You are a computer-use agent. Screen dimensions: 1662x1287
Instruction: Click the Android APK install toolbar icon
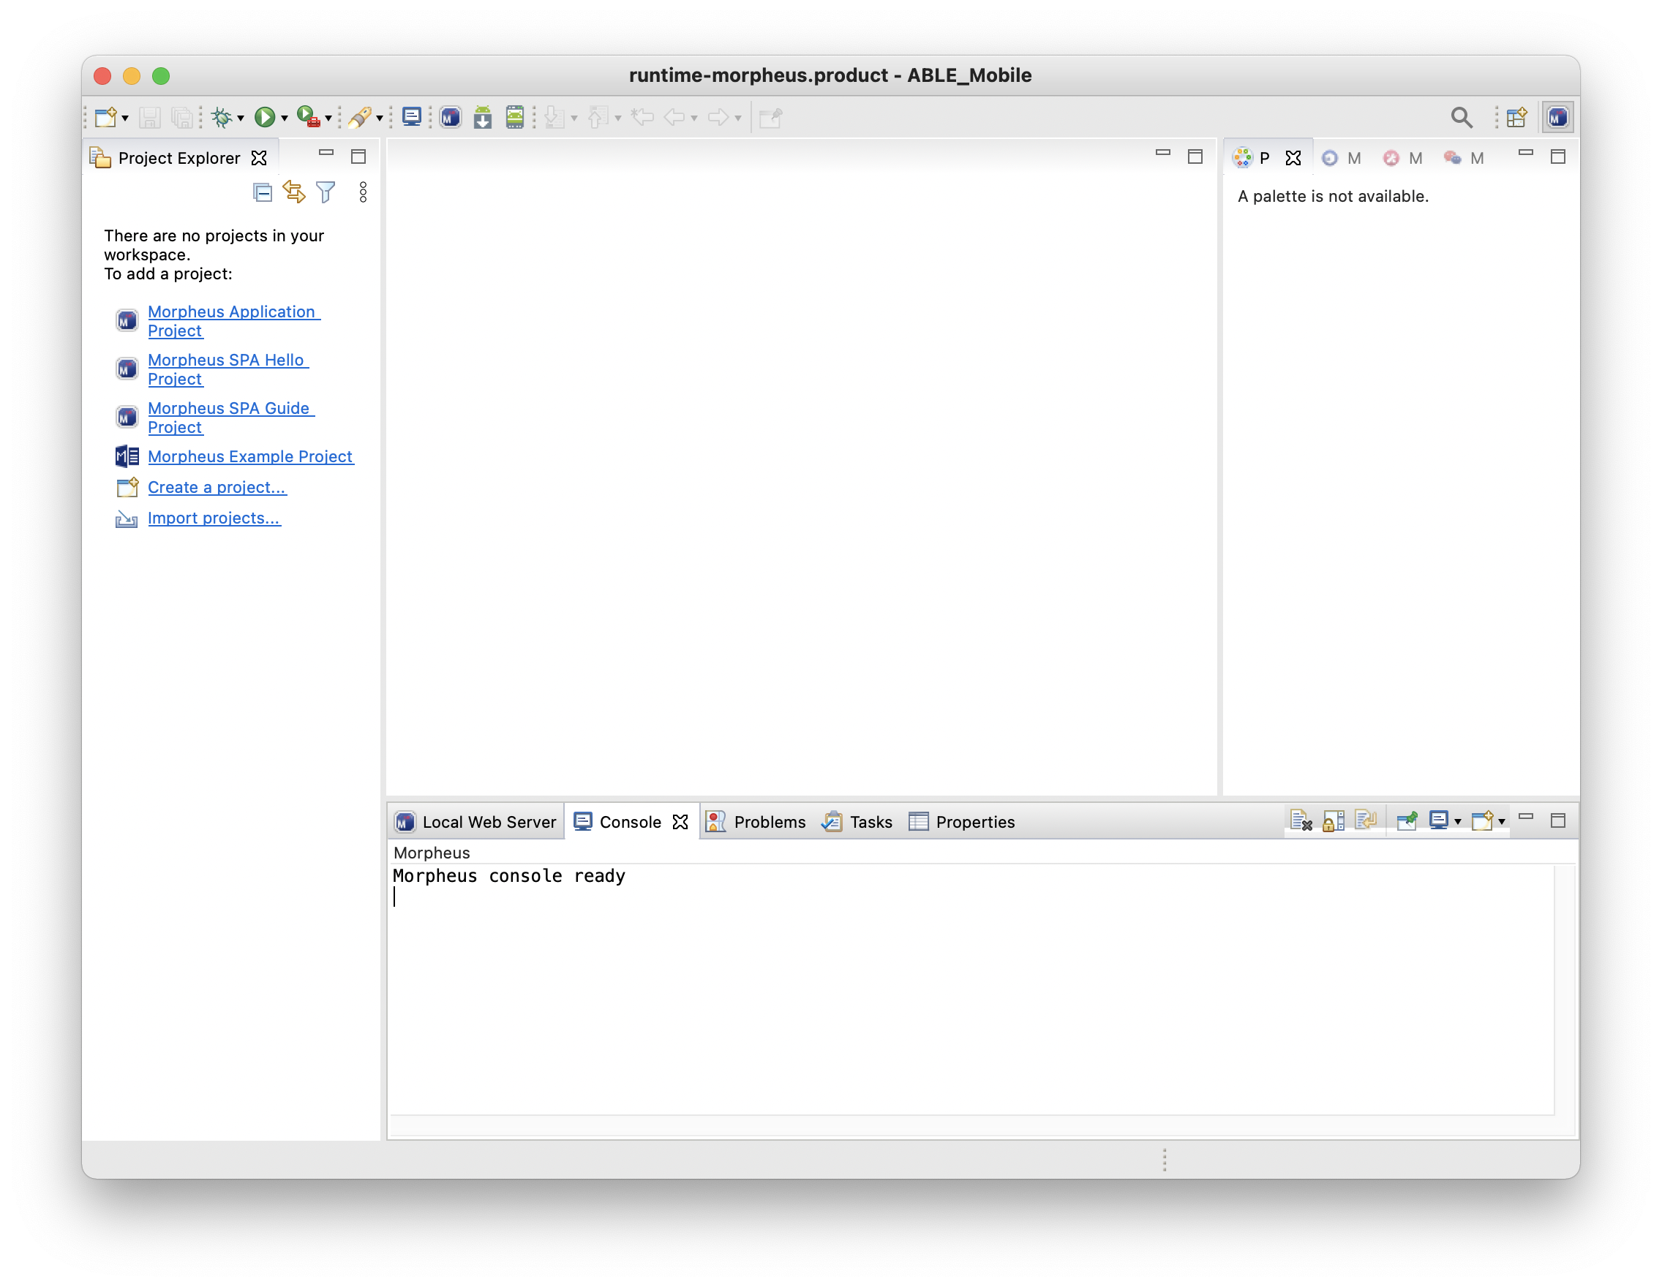click(484, 116)
